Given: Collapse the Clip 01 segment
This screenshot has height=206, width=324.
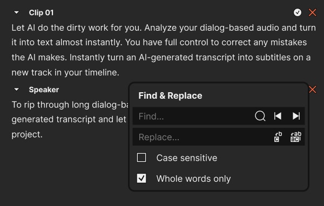Looking at the screenshot, I should coord(16,12).
